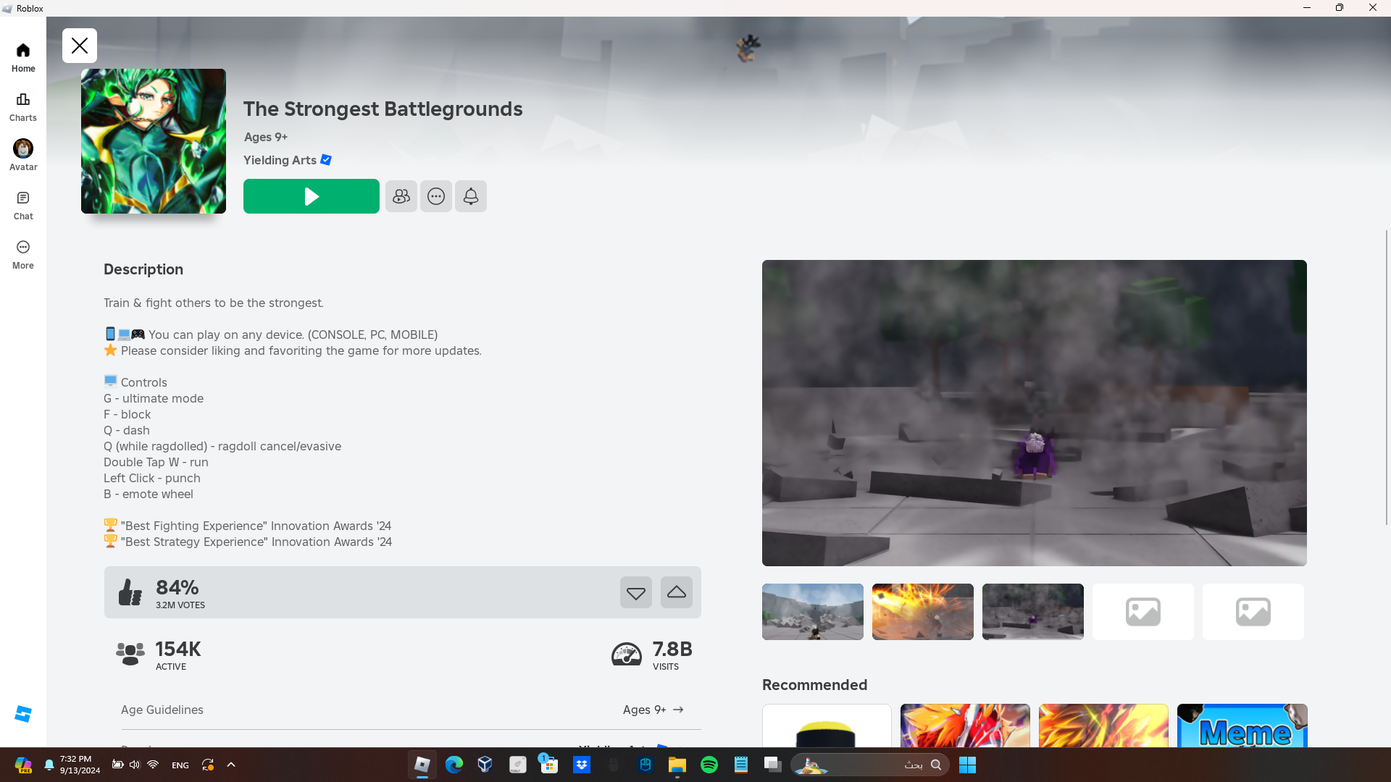Viewport: 1391px width, 782px height.
Task: Click the visits gauge icon
Action: tap(627, 654)
